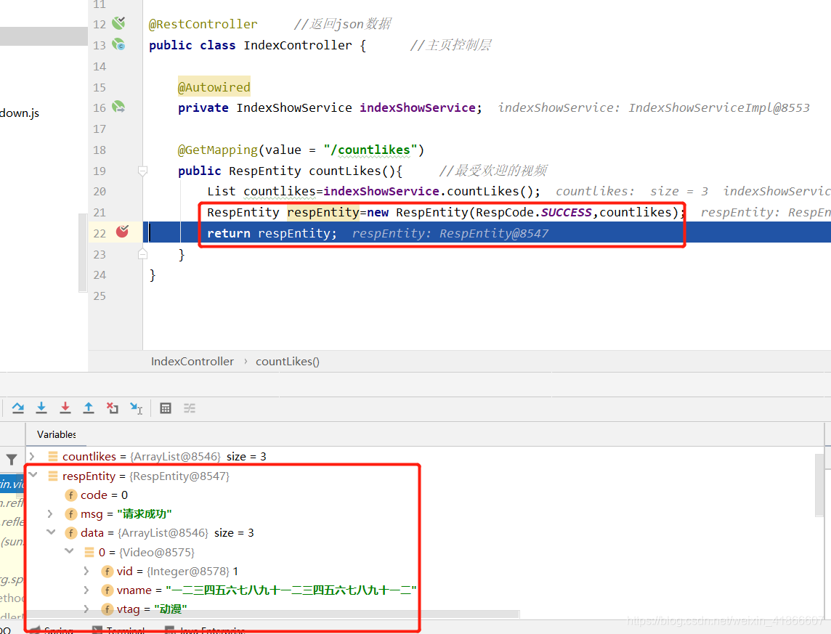The width and height of the screenshot is (831, 634).
Task: Click fold end marker at line 23
Action: tap(142, 254)
